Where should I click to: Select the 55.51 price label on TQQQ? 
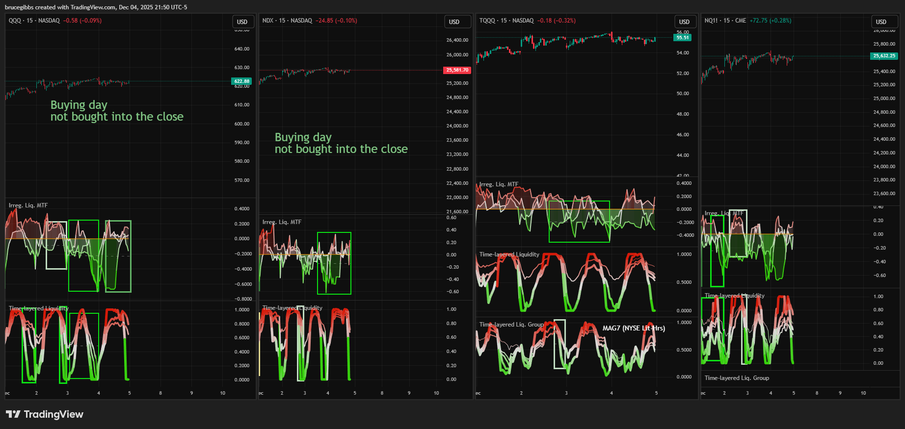682,38
